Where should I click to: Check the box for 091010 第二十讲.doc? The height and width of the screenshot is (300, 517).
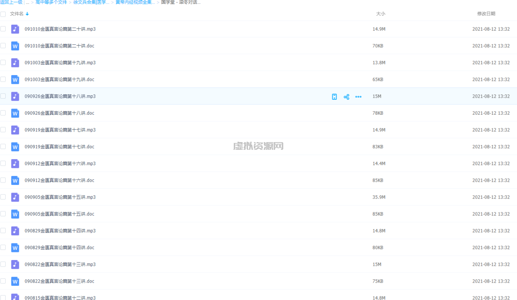3,46
